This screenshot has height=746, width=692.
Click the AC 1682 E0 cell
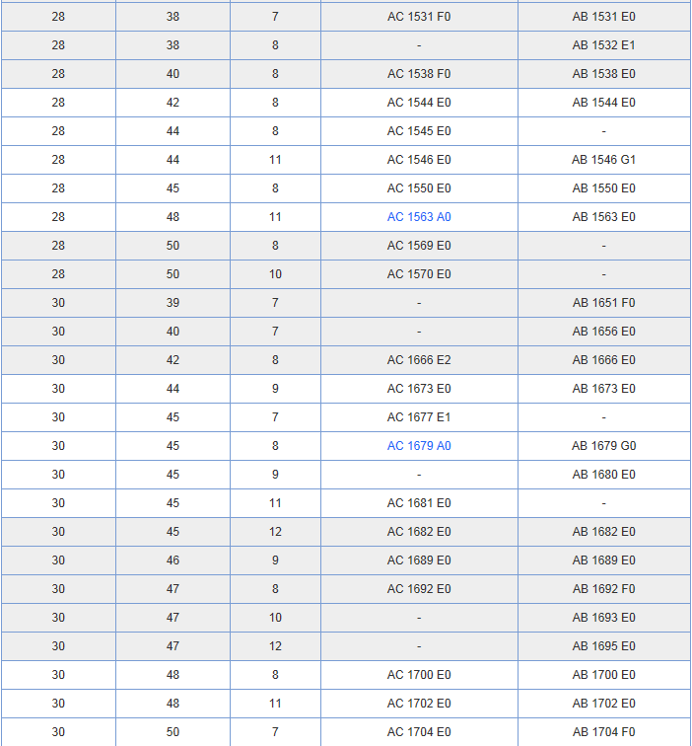419,532
